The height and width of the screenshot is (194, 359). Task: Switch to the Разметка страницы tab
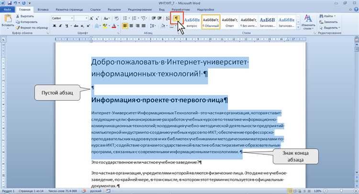click(69, 10)
